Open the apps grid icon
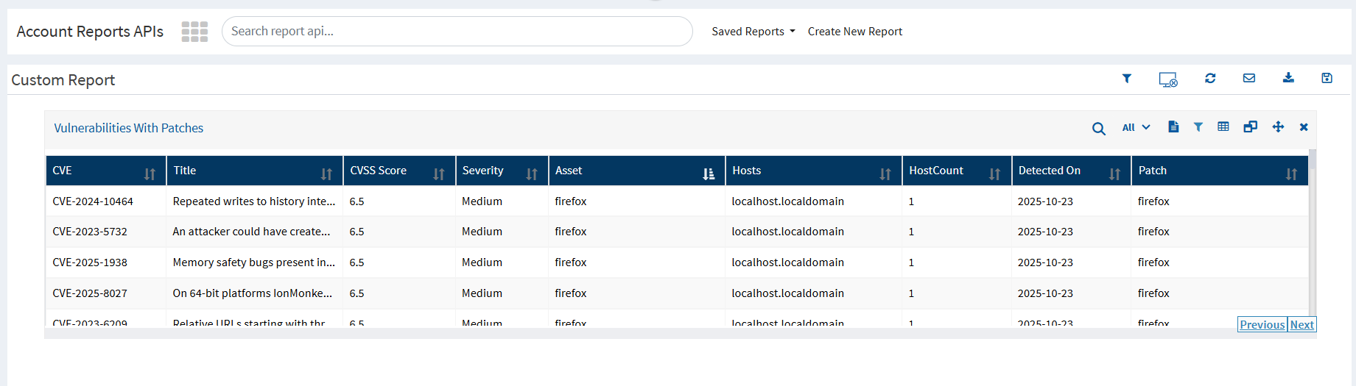Screen dimensions: 1356x386 (x=194, y=32)
